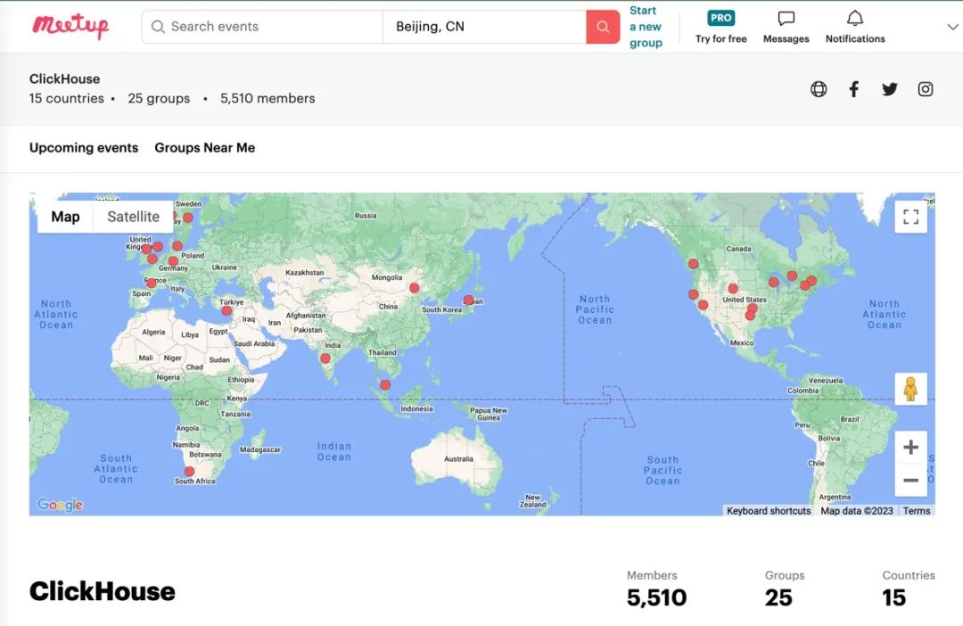Click the Map data ©2023 text
This screenshot has width=963, height=626.
tap(857, 510)
